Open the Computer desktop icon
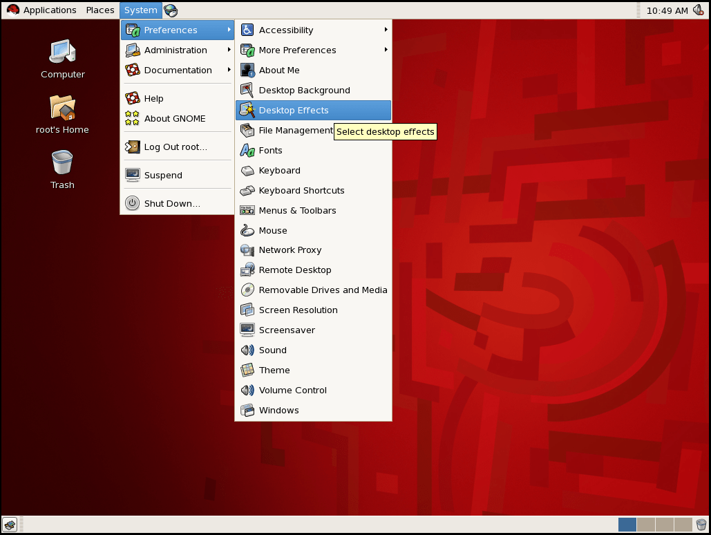The width and height of the screenshot is (711, 535). [x=62, y=59]
